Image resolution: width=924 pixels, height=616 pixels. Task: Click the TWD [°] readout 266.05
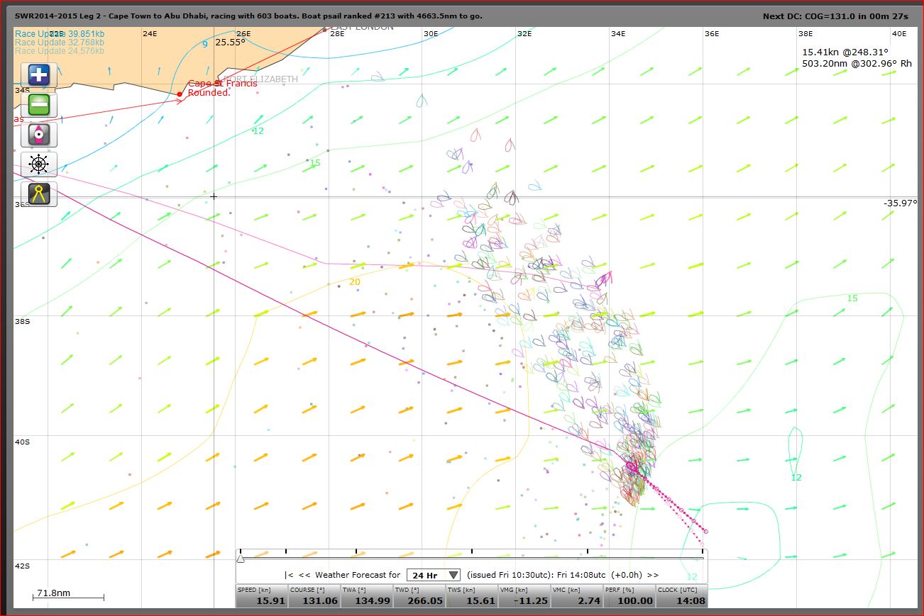(424, 600)
